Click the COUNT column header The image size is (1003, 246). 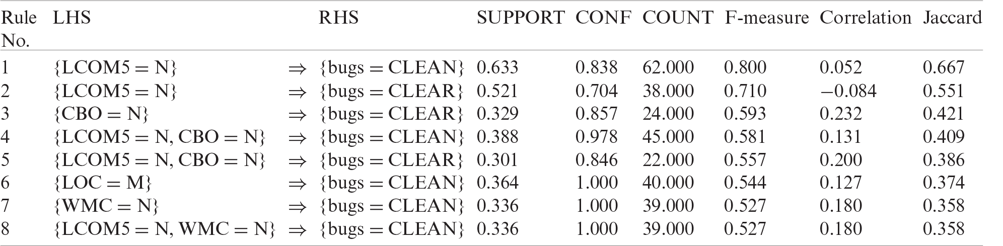678,18
